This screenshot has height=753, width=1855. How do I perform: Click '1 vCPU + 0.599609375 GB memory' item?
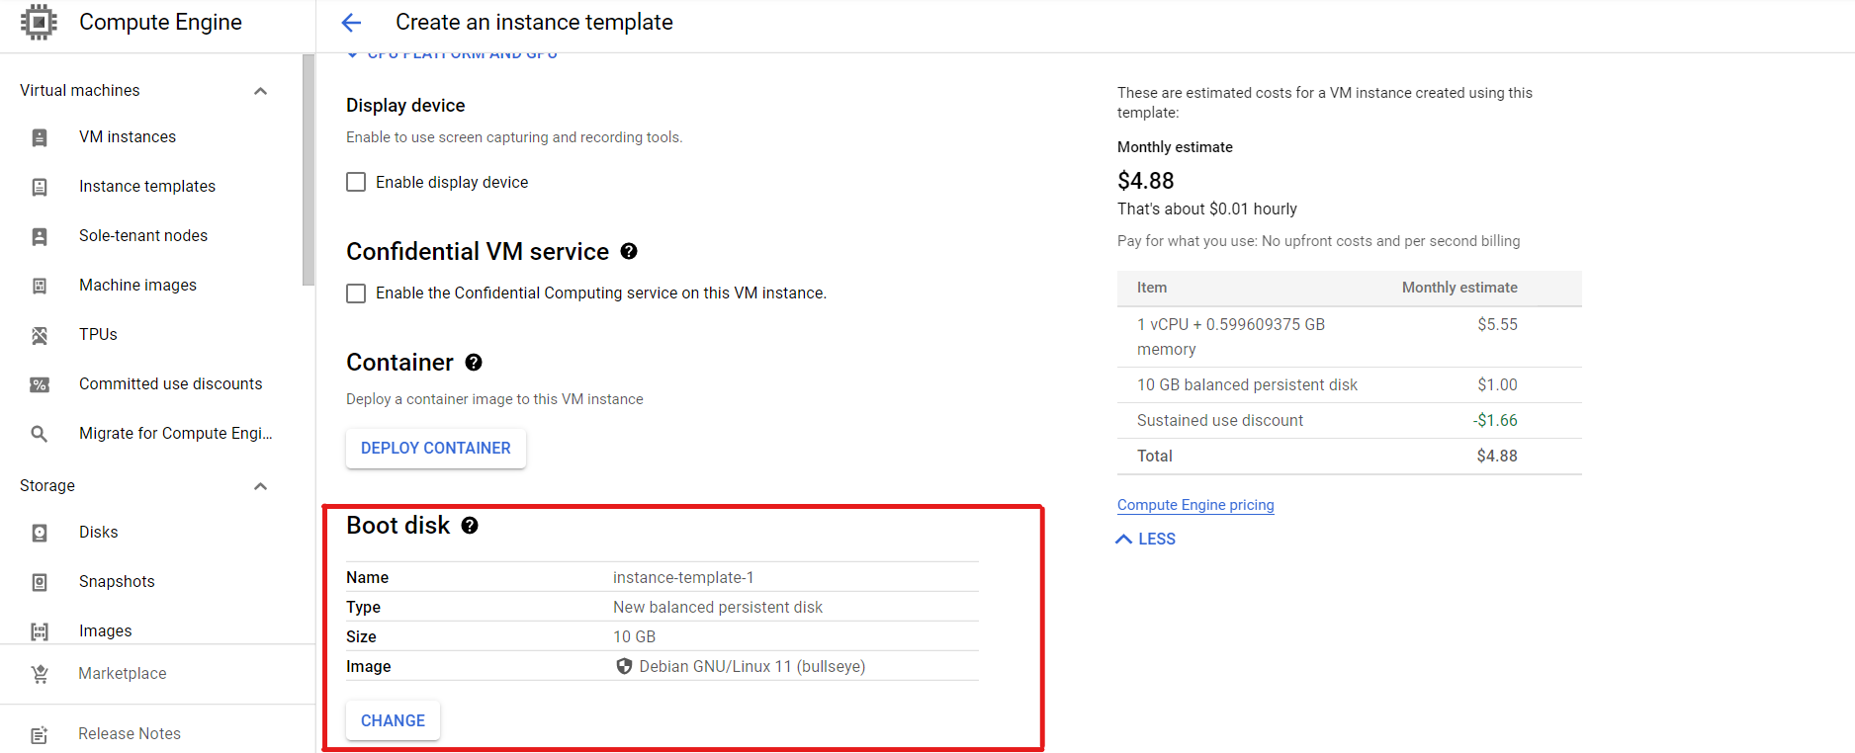pyautogui.click(x=1231, y=336)
